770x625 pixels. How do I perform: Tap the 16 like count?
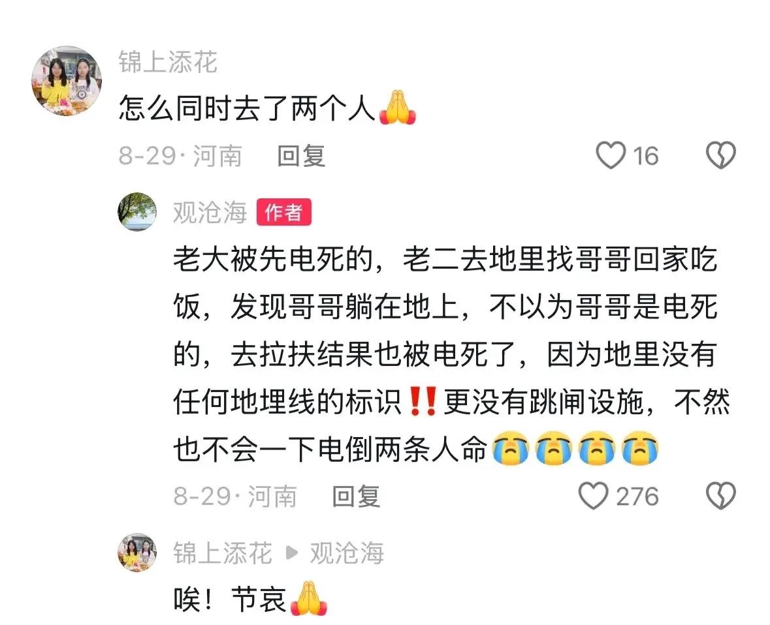click(645, 156)
